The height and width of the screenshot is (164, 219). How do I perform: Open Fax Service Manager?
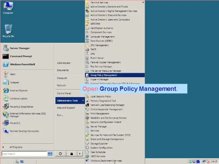click(x=115, y=67)
